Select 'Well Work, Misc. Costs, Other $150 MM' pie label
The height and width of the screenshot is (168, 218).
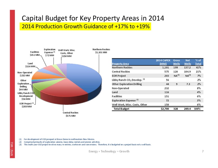pyautogui.click(x=67, y=53)
